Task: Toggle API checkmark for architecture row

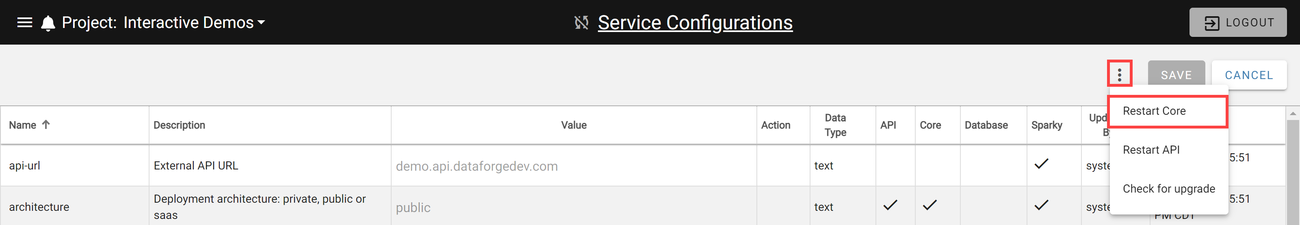Action: pyautogui.click(x=890, y=205)
